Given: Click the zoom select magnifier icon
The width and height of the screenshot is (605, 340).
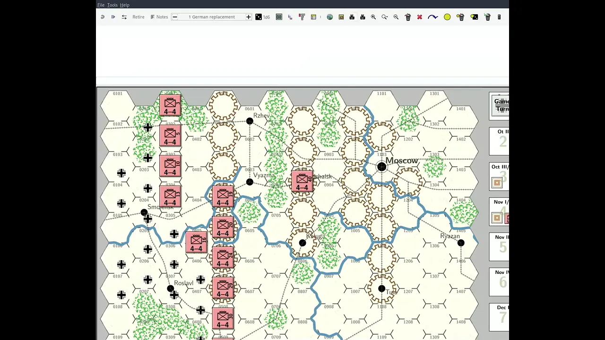Looking at the screenshot, I should [385, 17].
